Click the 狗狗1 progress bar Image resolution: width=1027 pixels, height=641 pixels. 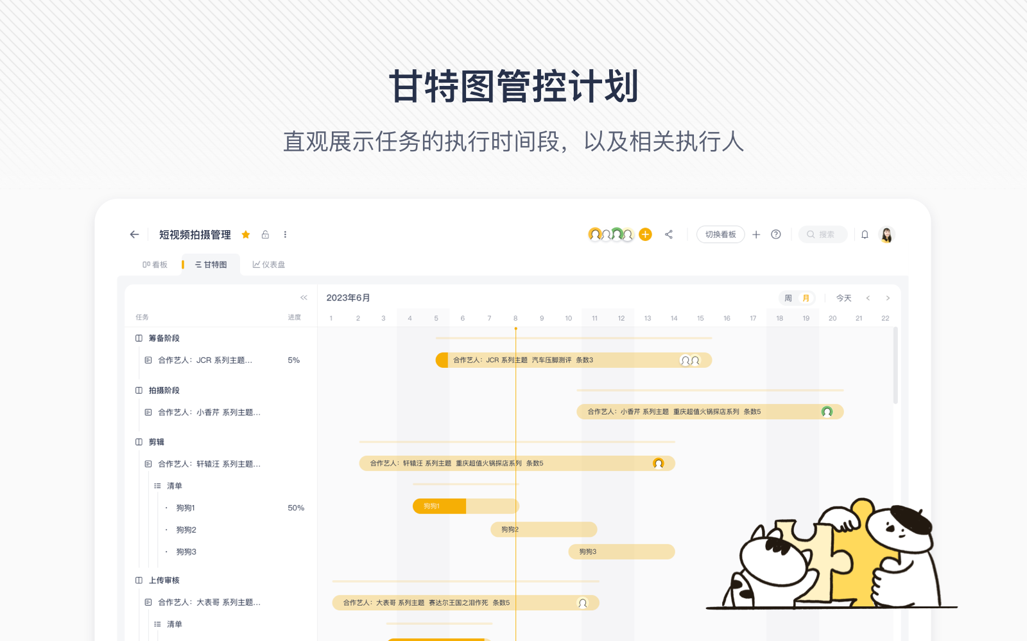pos(465,506)
